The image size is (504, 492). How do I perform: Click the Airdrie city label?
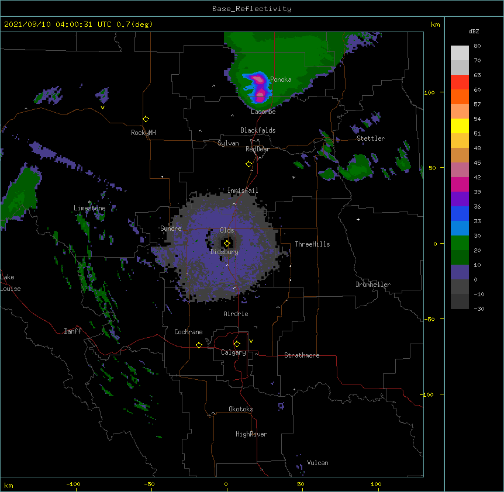point(236,314)
